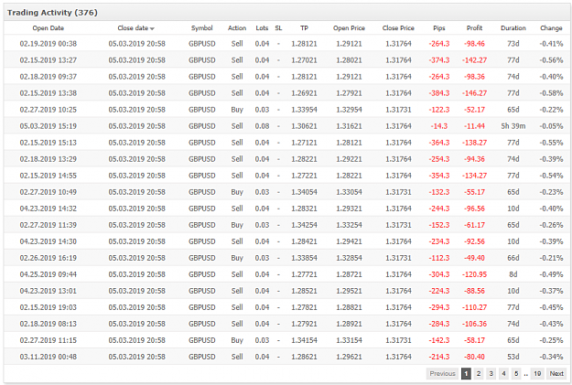Click lots value 0.08

262,126
